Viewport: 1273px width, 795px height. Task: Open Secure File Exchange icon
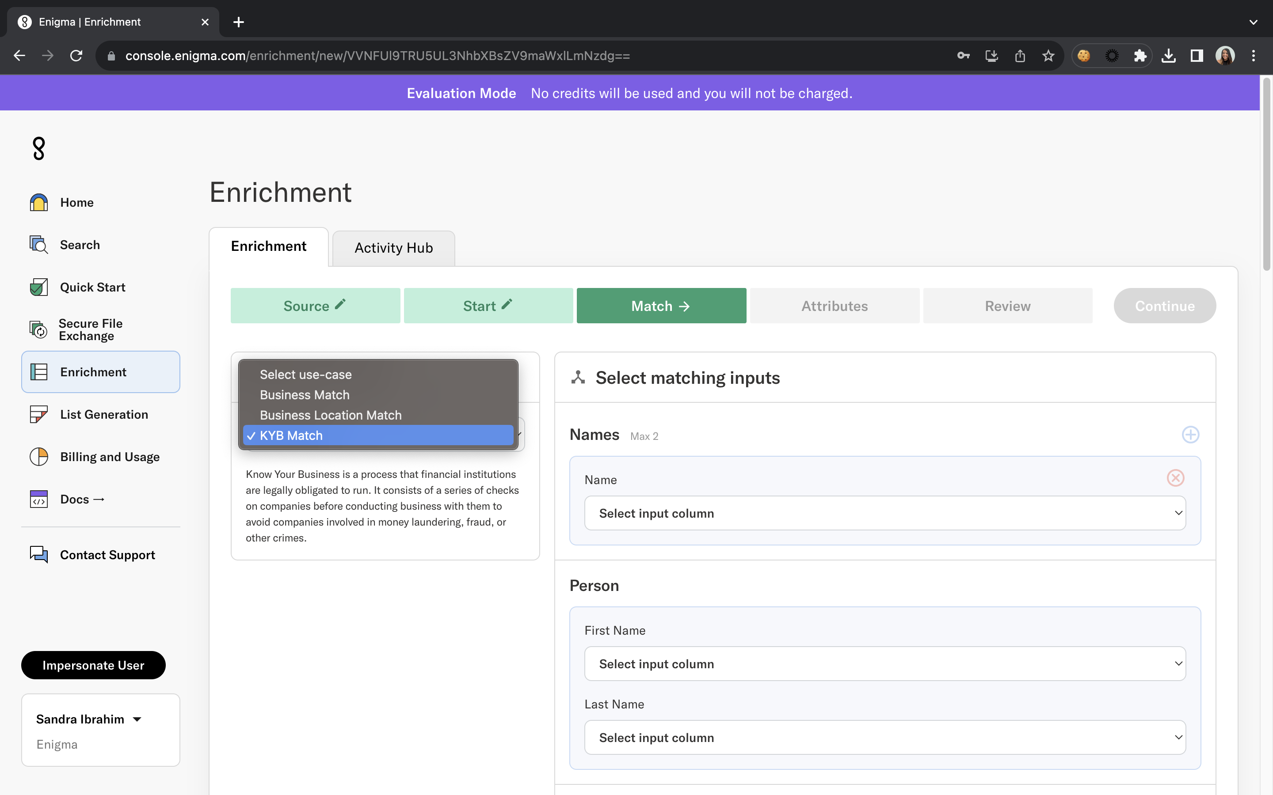38,329
